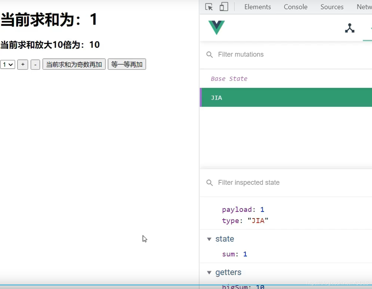Click the + button to add

(23, 64)
